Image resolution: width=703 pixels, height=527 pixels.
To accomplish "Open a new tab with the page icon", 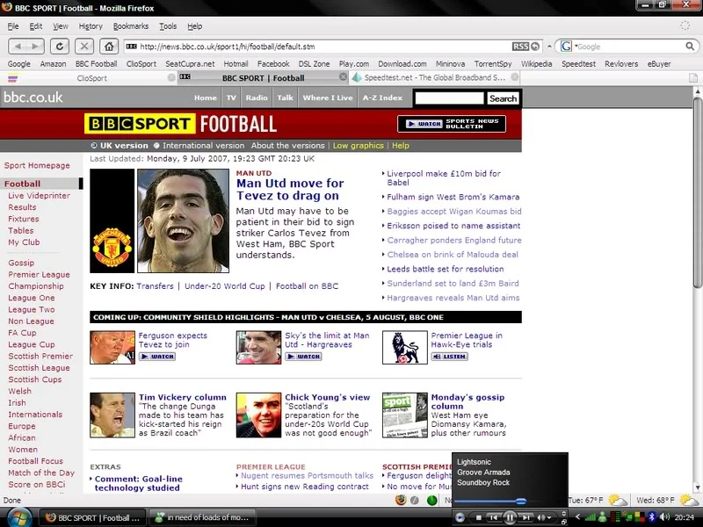I will (x=693, y=78).
